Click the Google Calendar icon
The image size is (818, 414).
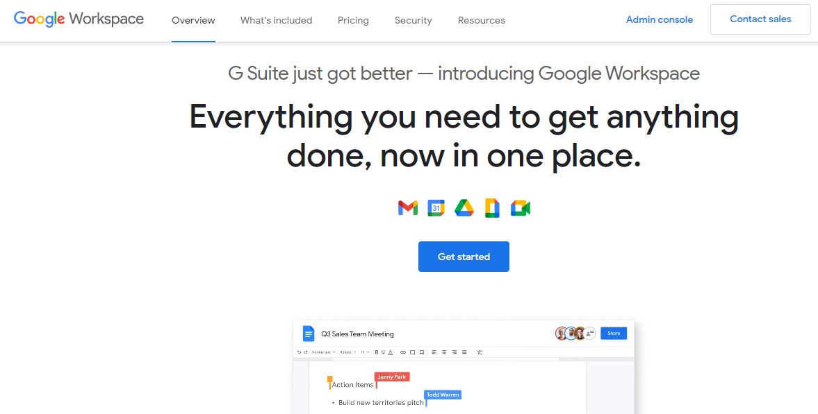[x=436, y=208]
